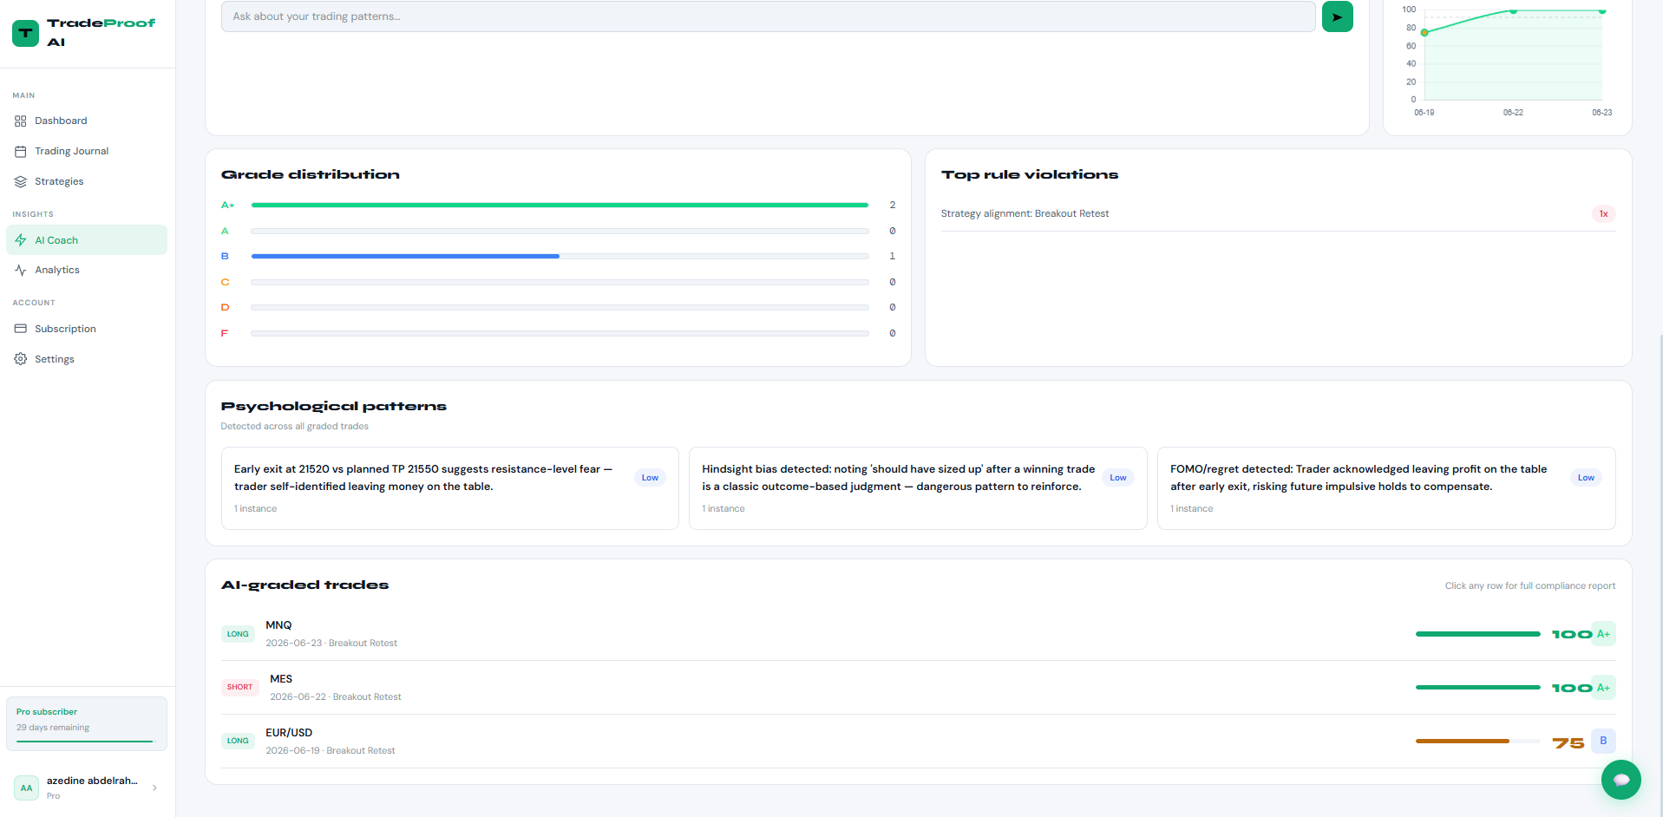Image resolution: width=1663 pixels, height=817 pixels.
Task: Click the Psychological patterns heading
Action: pyautogui.click(x=334, y=407)
